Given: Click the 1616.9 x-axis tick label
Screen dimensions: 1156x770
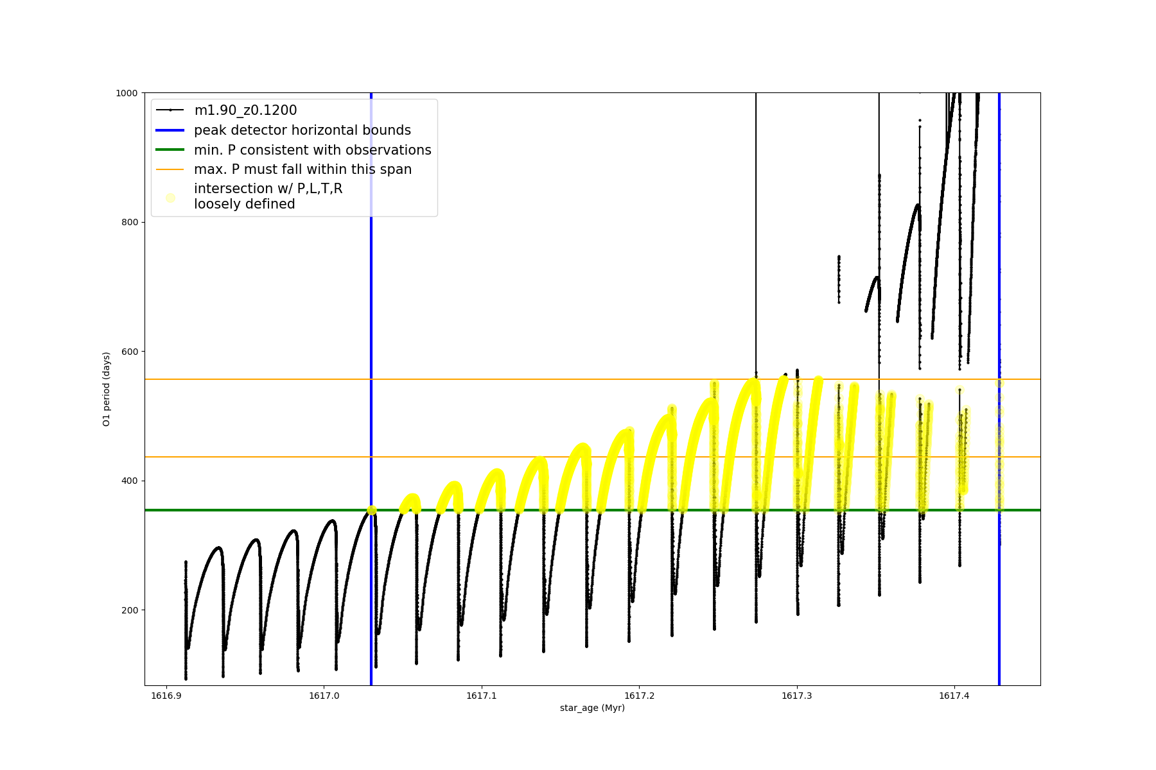Looking at the screenshot, I should 166,696.
